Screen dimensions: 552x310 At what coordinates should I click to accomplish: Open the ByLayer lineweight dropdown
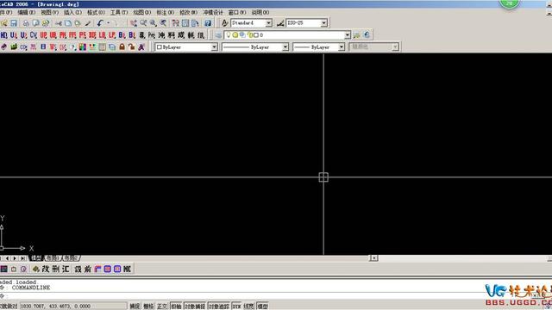pyautogui.click(x=342, y=46)
